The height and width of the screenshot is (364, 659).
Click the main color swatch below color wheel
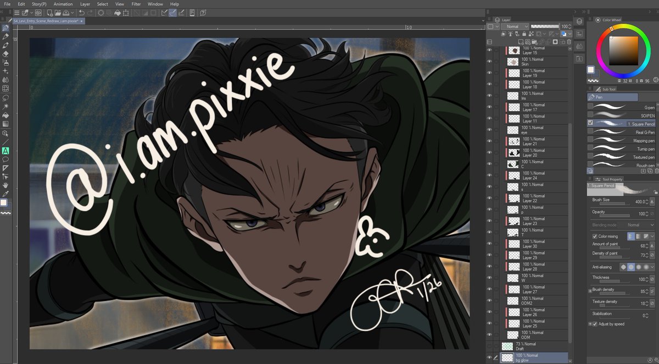[x=591, y=70]
